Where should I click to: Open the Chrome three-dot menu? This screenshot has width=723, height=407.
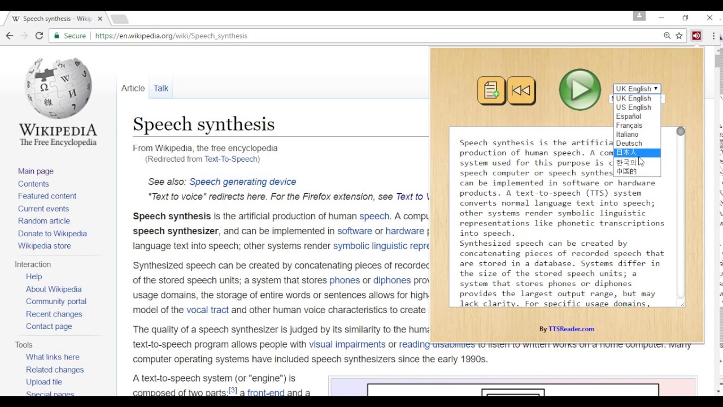[x=714, y=36]
